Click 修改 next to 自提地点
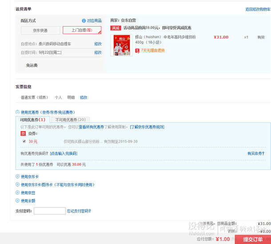 point(98,44)
